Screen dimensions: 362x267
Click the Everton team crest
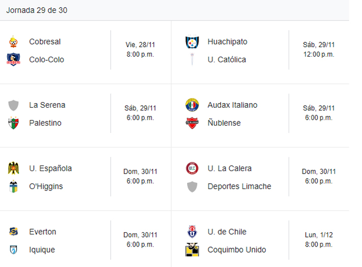tap(13, 232)
